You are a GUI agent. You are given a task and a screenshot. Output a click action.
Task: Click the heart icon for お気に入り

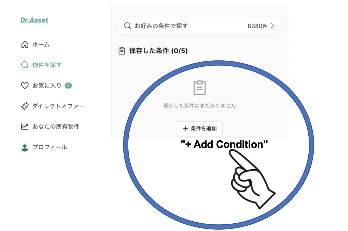point(25,85)
